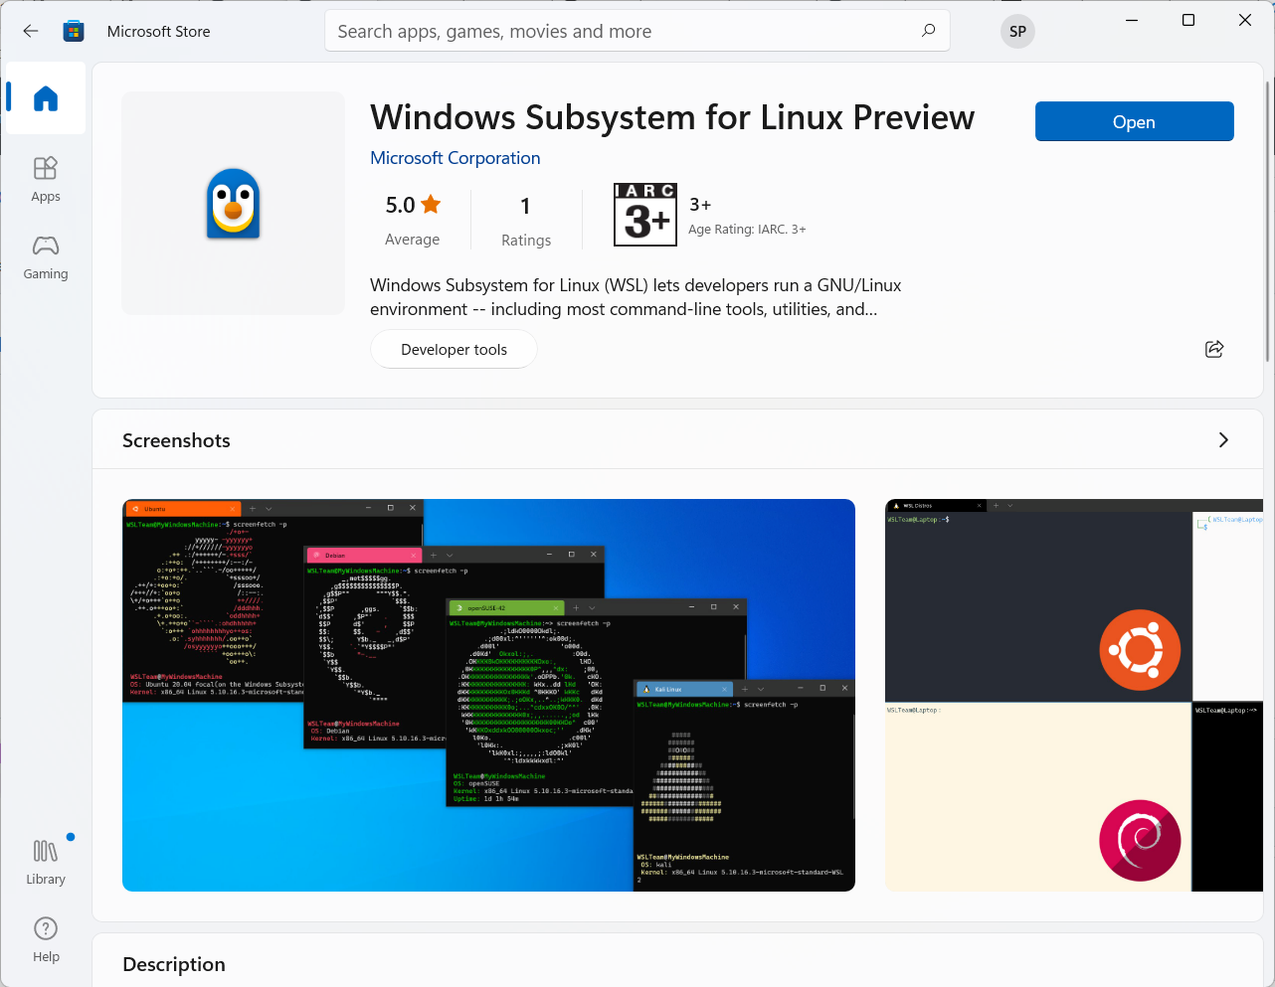Click the 1 Ratings count

(526, 221)
